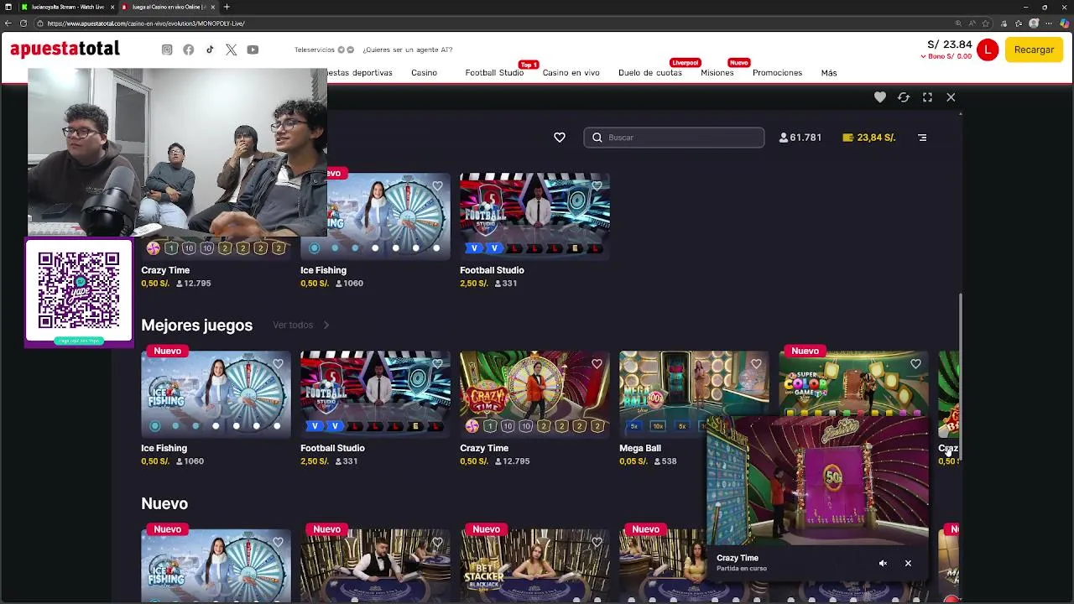Click the apuestatotal logo
This screenshot has height=604, width=1074.
coord(65,49)
